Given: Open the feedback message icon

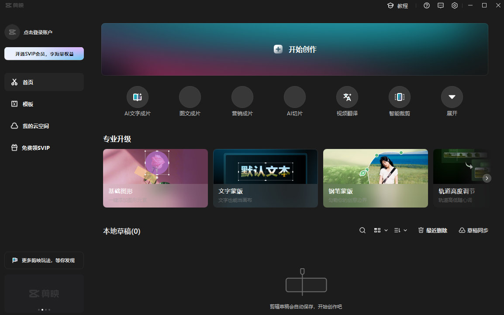Looking at the screenshot, I should tap(440, 6).
